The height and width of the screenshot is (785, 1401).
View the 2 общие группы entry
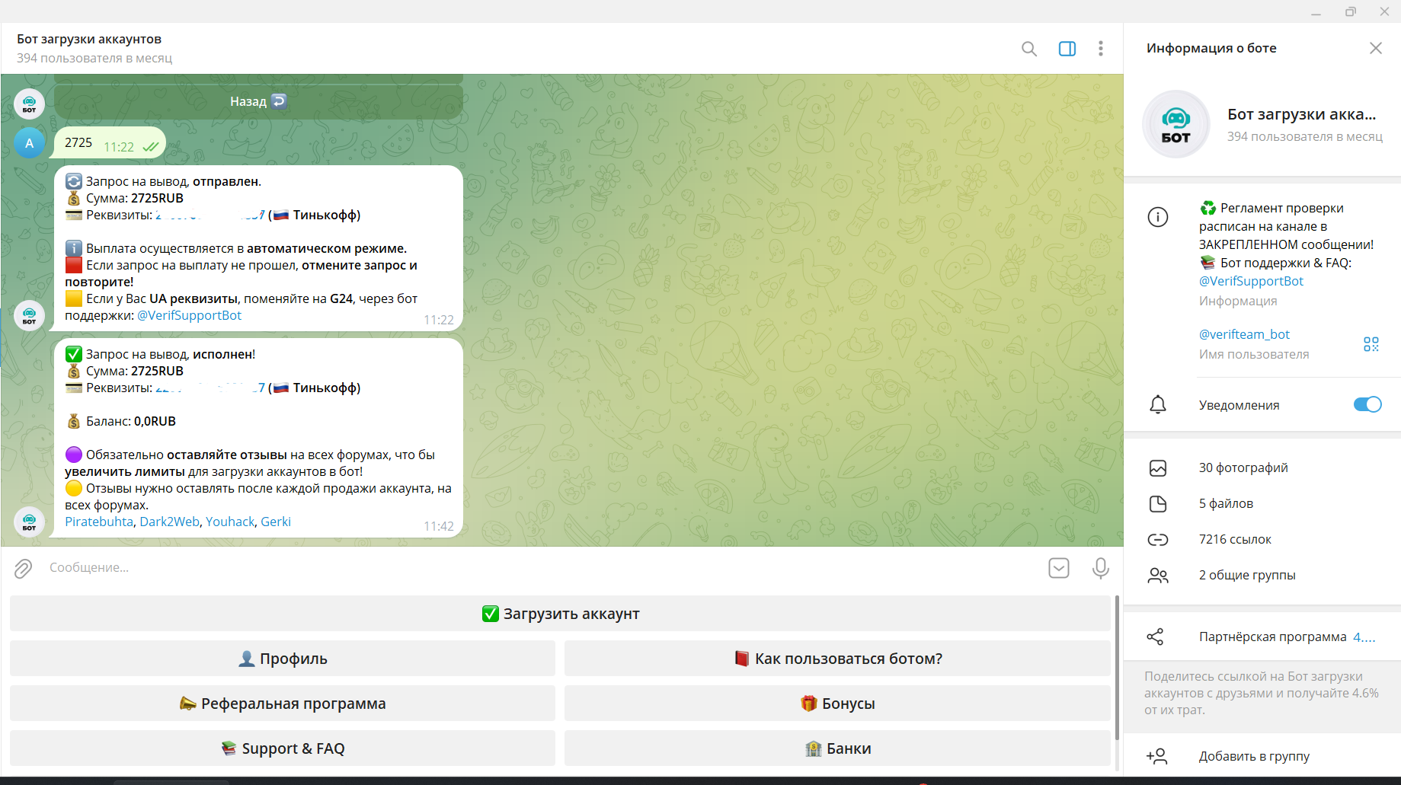[x=1247, y=575]
